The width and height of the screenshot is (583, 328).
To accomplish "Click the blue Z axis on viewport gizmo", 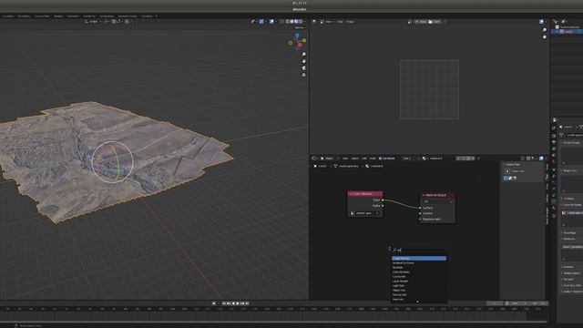I will 297,35.
